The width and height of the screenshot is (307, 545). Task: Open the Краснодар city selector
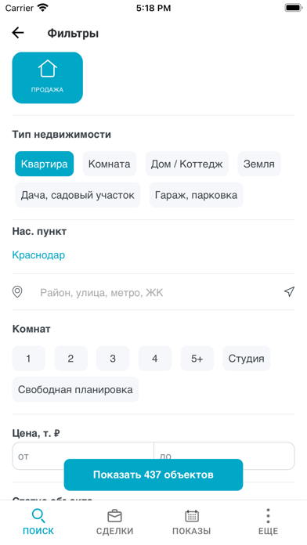(x=38, y=255)
